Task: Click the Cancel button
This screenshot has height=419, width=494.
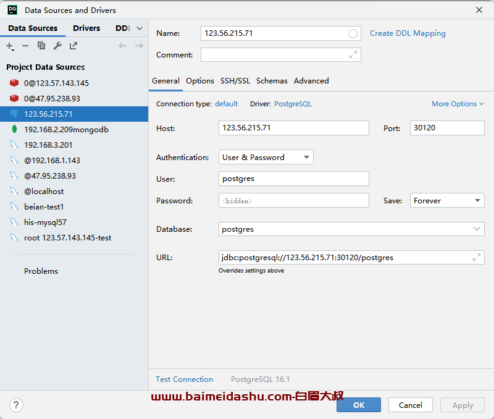Action: (410, 405)
